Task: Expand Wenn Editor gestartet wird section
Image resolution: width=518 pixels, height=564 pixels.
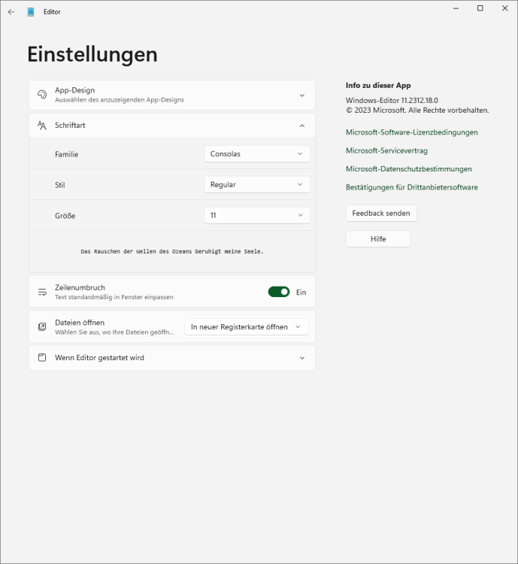Action: [x=302, y=358]
